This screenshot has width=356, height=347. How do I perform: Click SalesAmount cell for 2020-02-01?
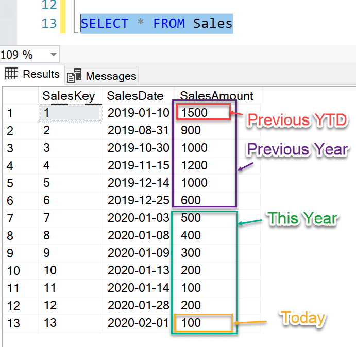pyautogui.click(x=202, y=323)
